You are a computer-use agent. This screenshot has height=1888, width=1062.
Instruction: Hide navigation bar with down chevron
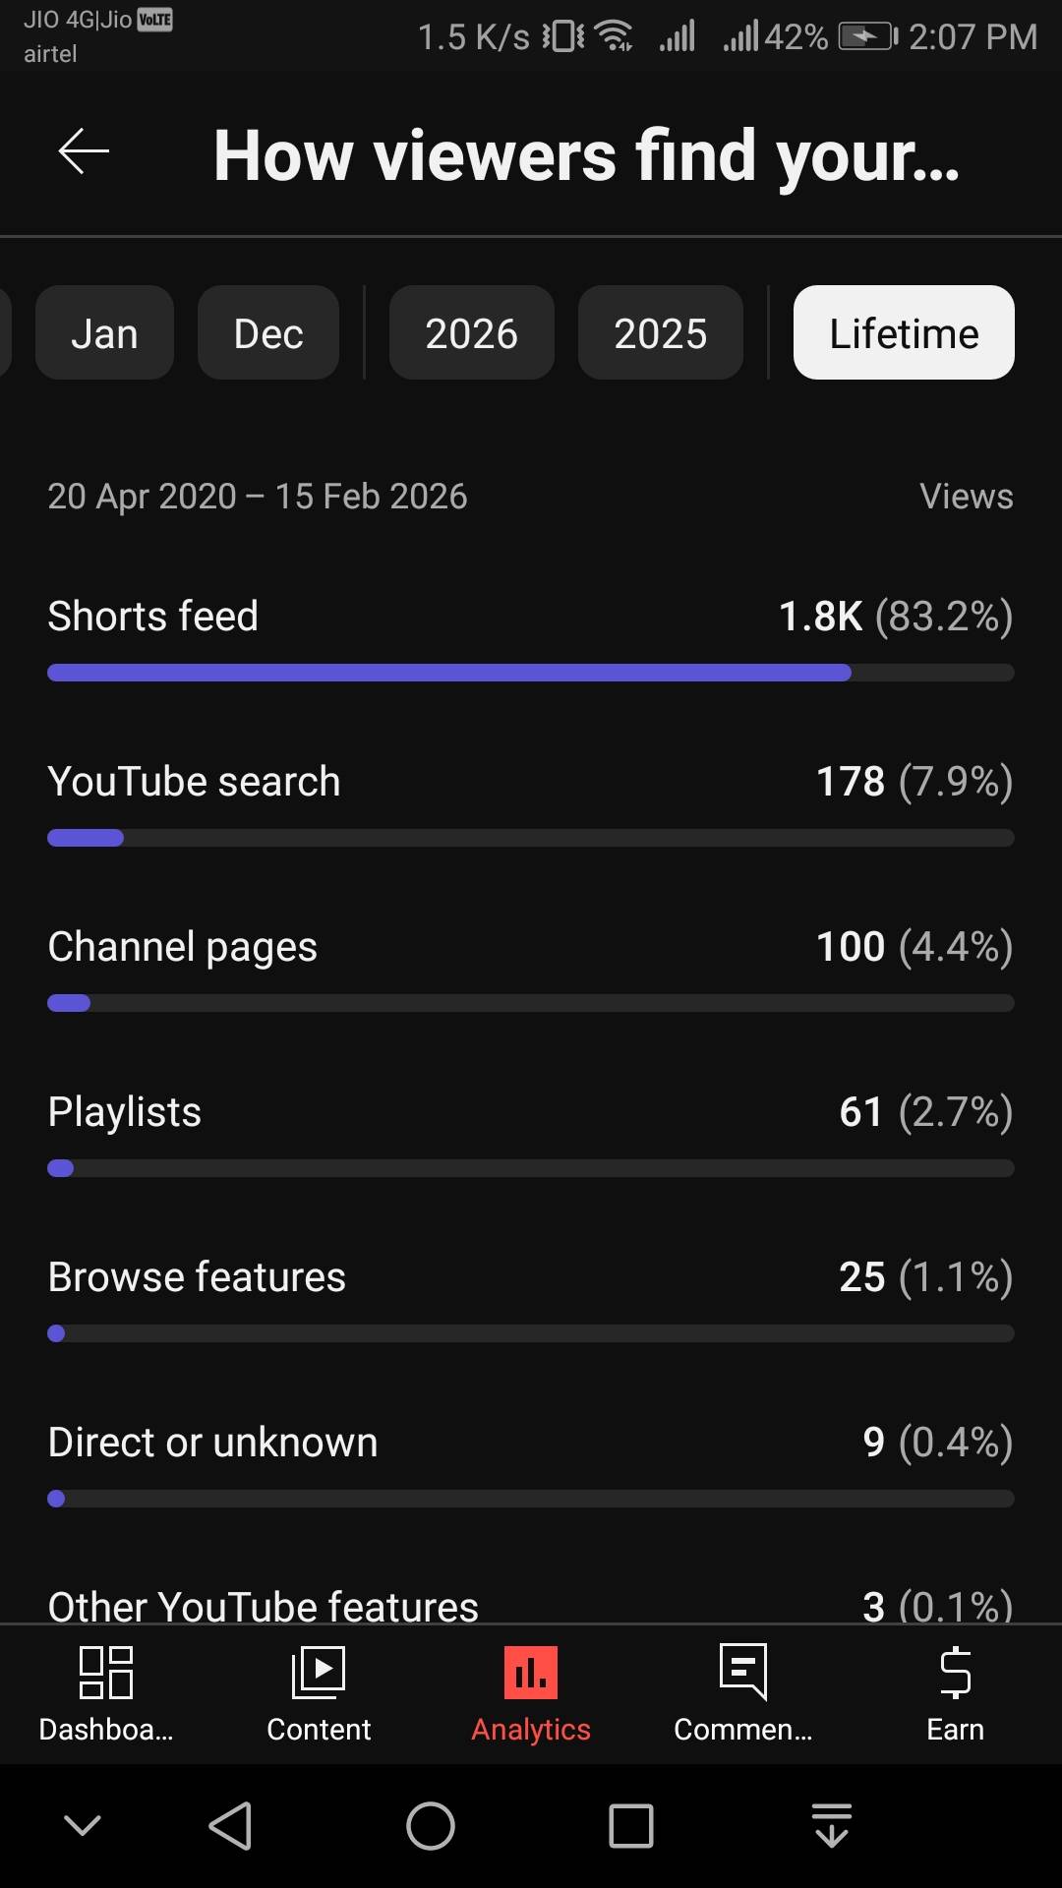pyautogui.click(x=83, y=1826)
